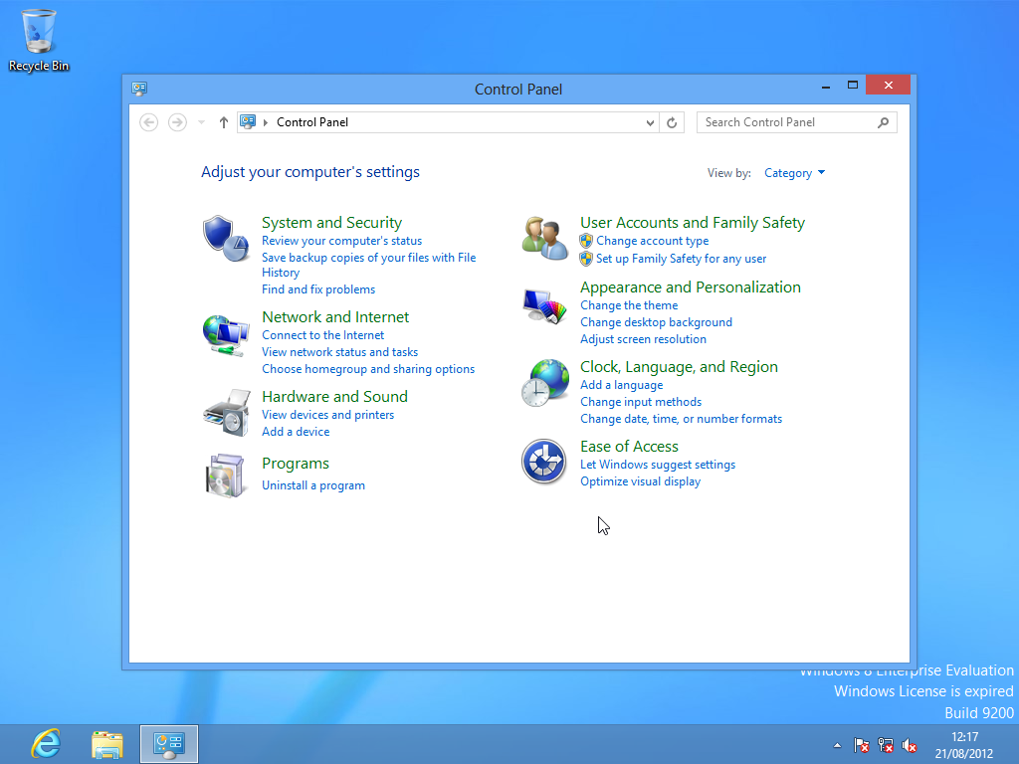The image size is (1019, 764).
Task: Click the Network and Internet globe icon
Action: 226,335
